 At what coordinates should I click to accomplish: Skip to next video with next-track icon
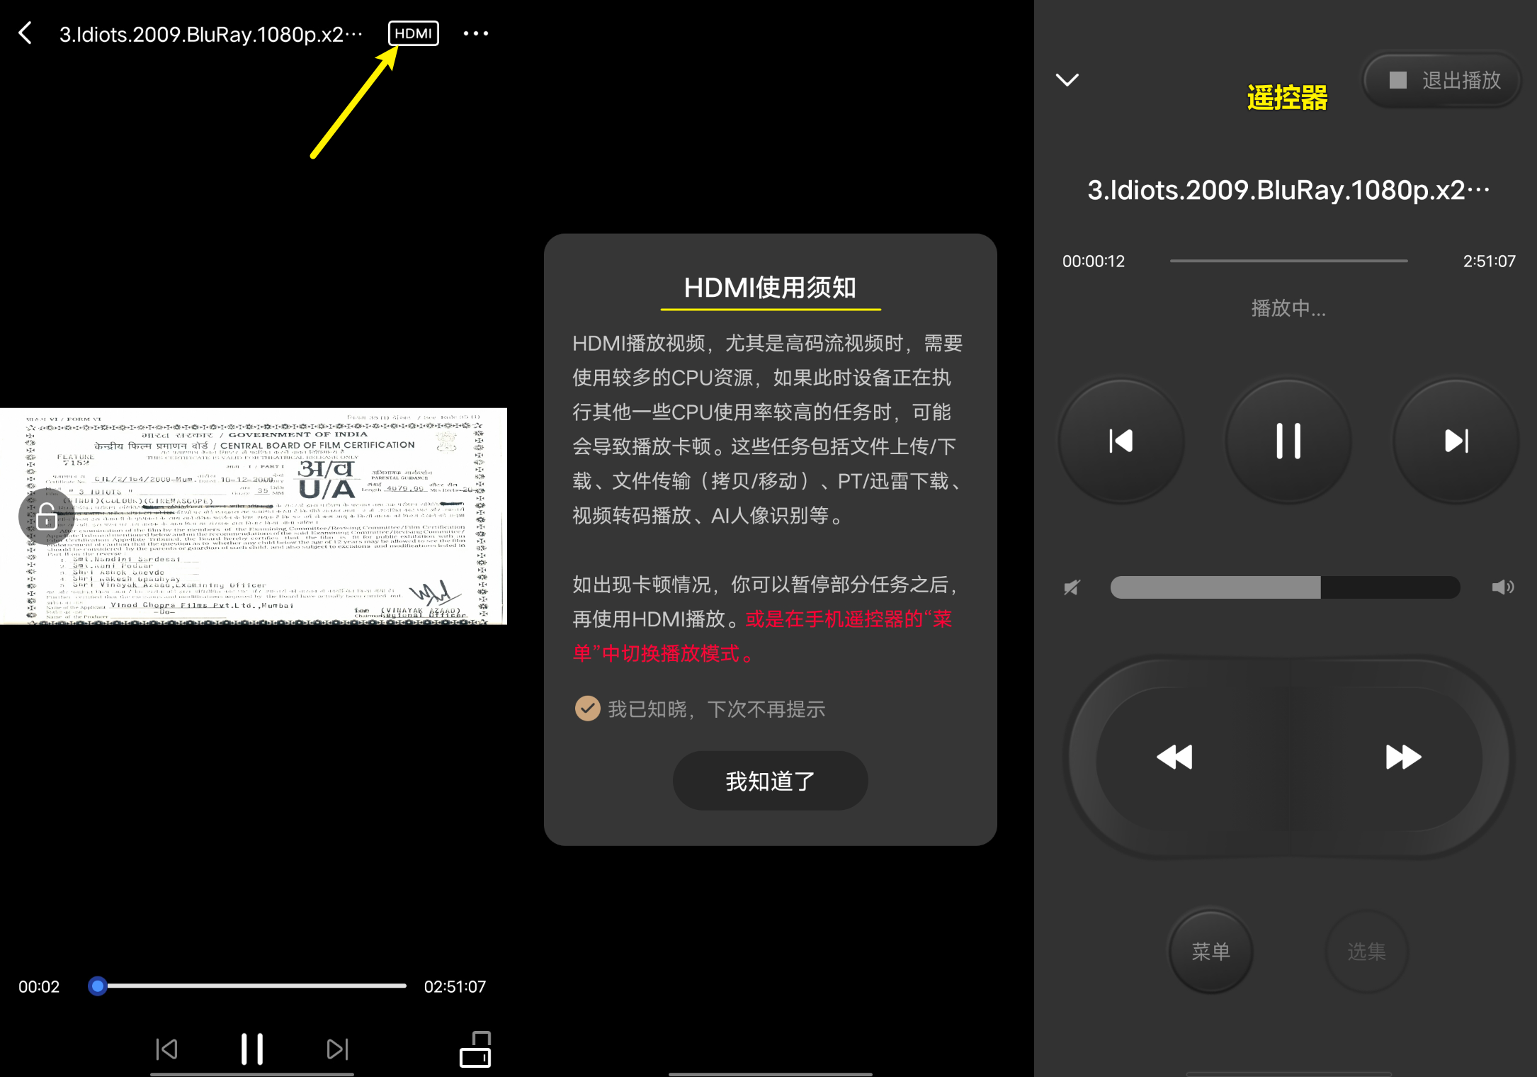tap(1456, 441)
